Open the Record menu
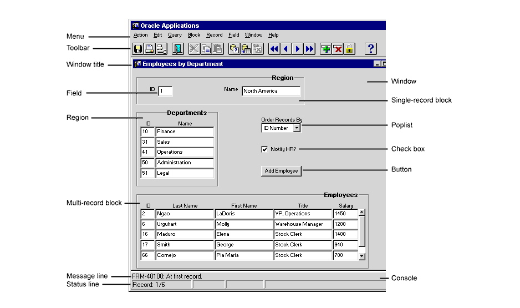The image size is (520, 308). point(214,35)
